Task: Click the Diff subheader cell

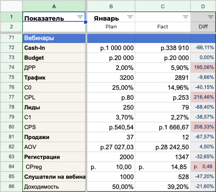Action: click(203, 27)
